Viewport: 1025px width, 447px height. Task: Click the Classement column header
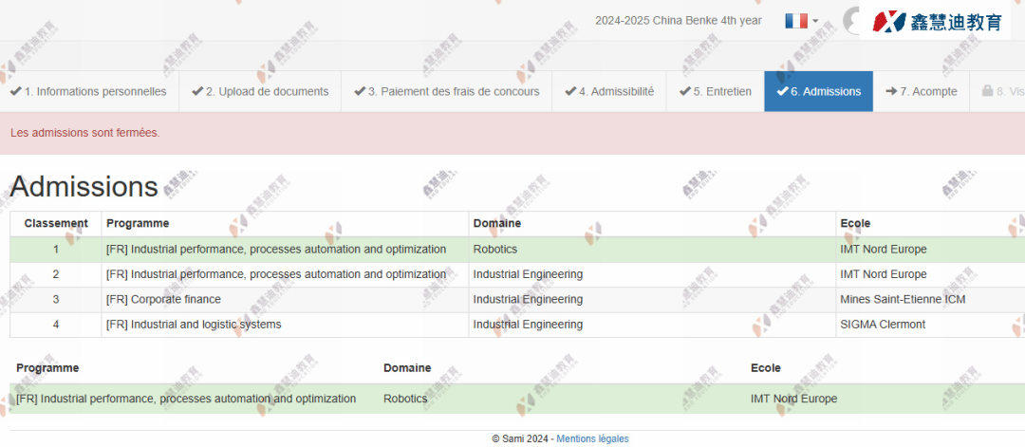56,224
